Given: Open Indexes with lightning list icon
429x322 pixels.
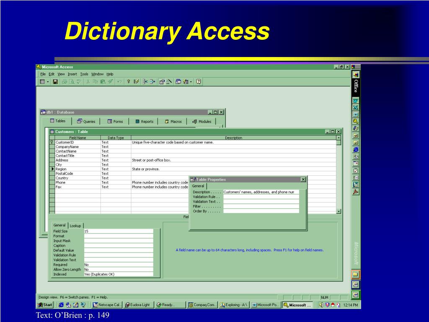Looking at the screenshot, I should click(x=136, y=82).
